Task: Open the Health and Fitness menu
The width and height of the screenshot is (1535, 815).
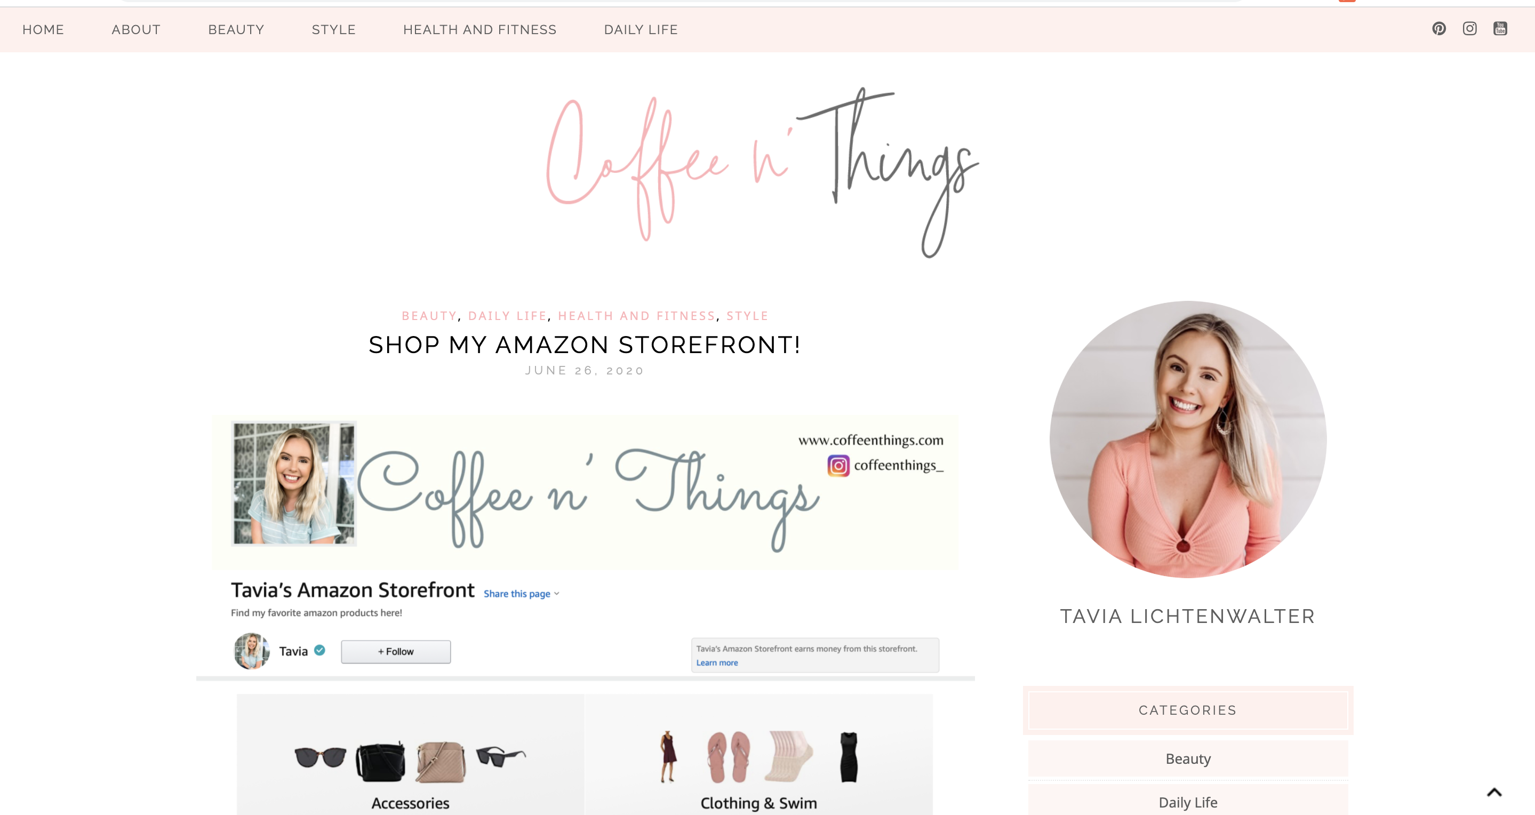Action: coord(479,30)
